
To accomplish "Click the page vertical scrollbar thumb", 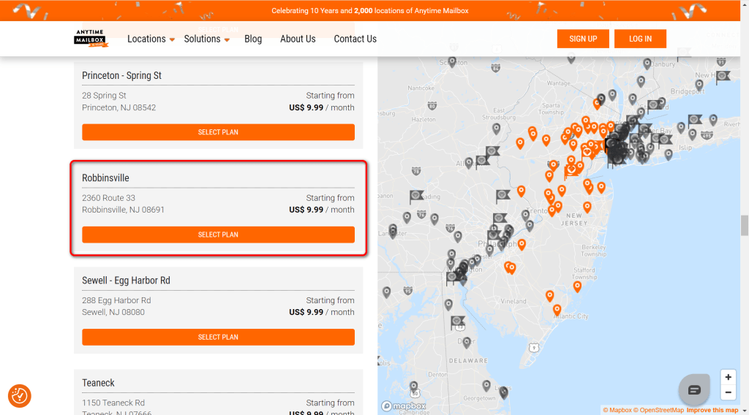I will (x=745, y=226).
